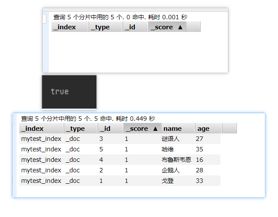Select the name cell 企鹅人
Screen dimensions: 278x217
pos(171,170)
